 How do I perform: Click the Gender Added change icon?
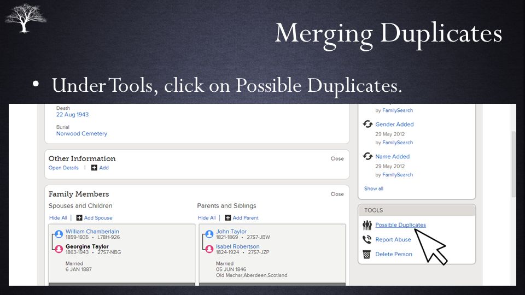tap(367, 124)
